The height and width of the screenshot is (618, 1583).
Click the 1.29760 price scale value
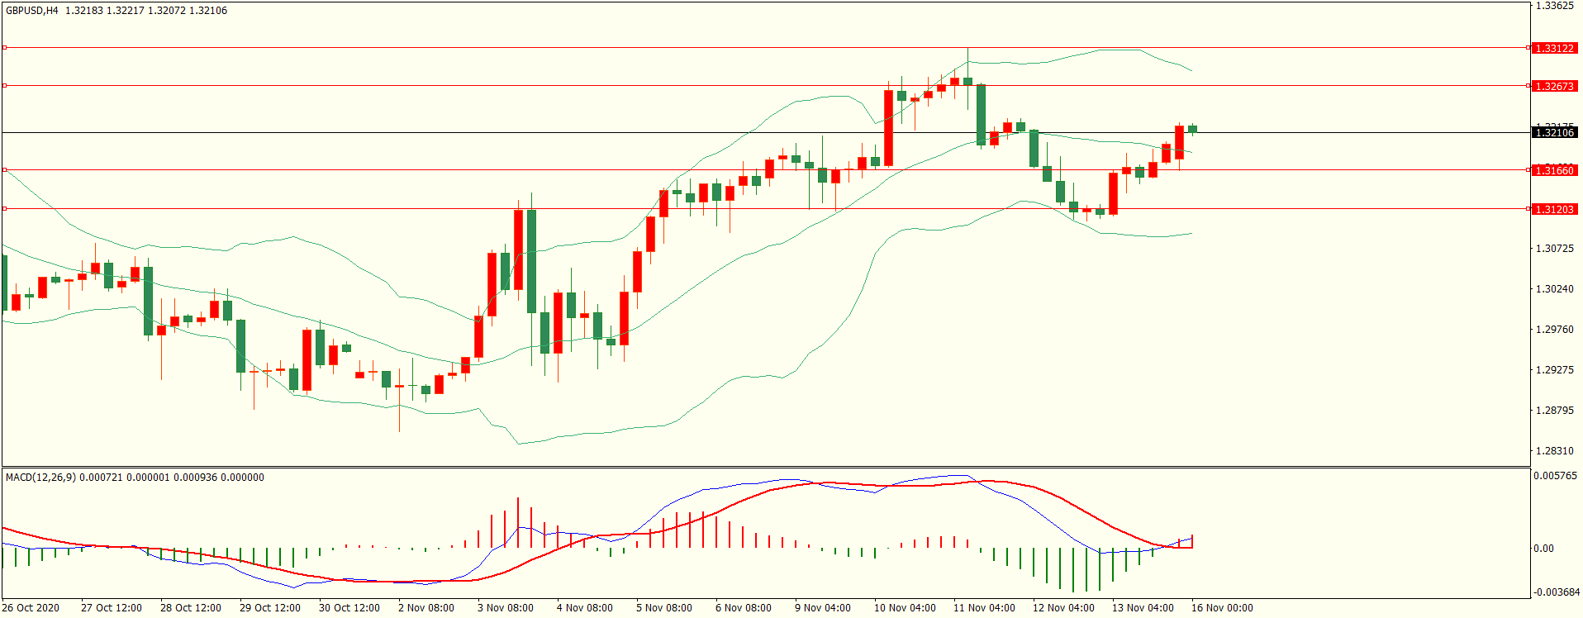tap(1554, 330)
